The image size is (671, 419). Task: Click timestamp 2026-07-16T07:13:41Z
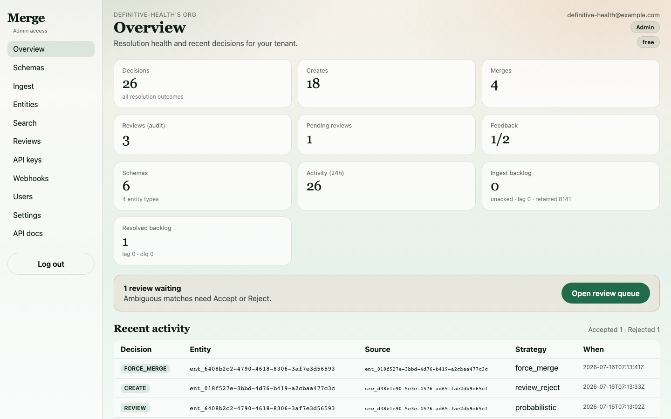pos(613,367)
